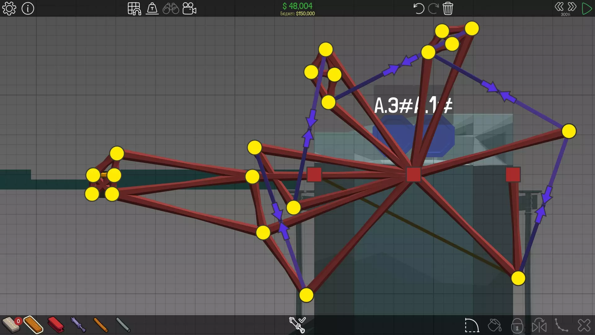Open the settings gear menu

click(x=9, y=8)
